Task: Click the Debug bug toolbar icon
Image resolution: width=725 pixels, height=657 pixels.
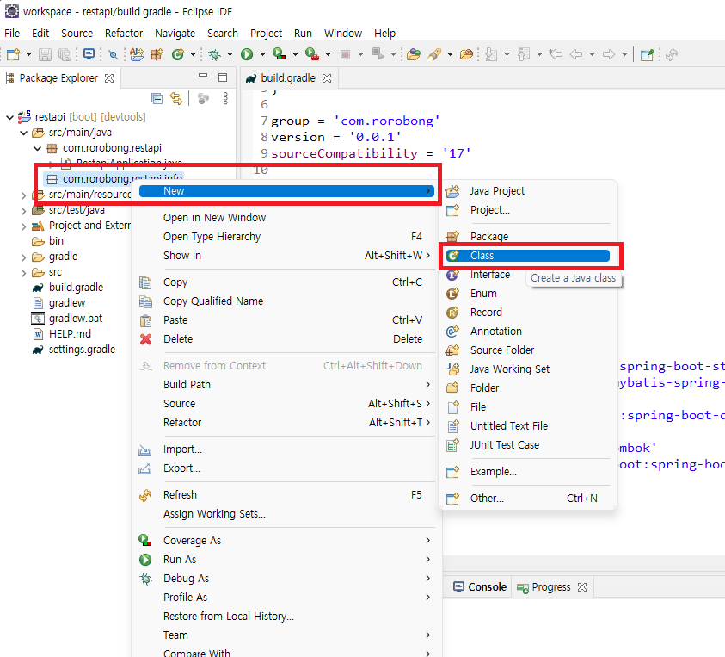Action: (214, 54)
